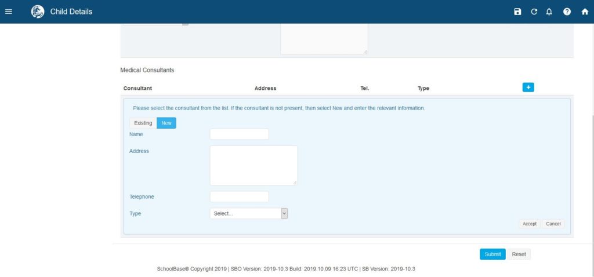This screenshot has height=277, width=594.
Task: Click the Consultant column header
Action: point(137,88)
